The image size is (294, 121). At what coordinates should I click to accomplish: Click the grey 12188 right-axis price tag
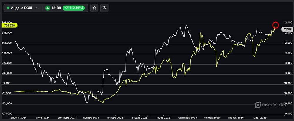pyautogui.click(x=287, y=29)
